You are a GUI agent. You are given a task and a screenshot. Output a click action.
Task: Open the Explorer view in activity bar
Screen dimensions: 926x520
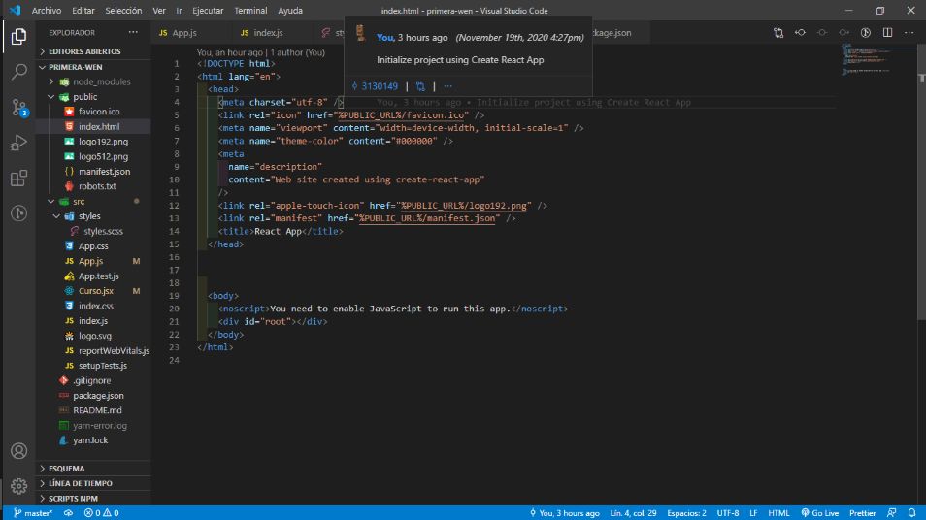pos(18,37)
